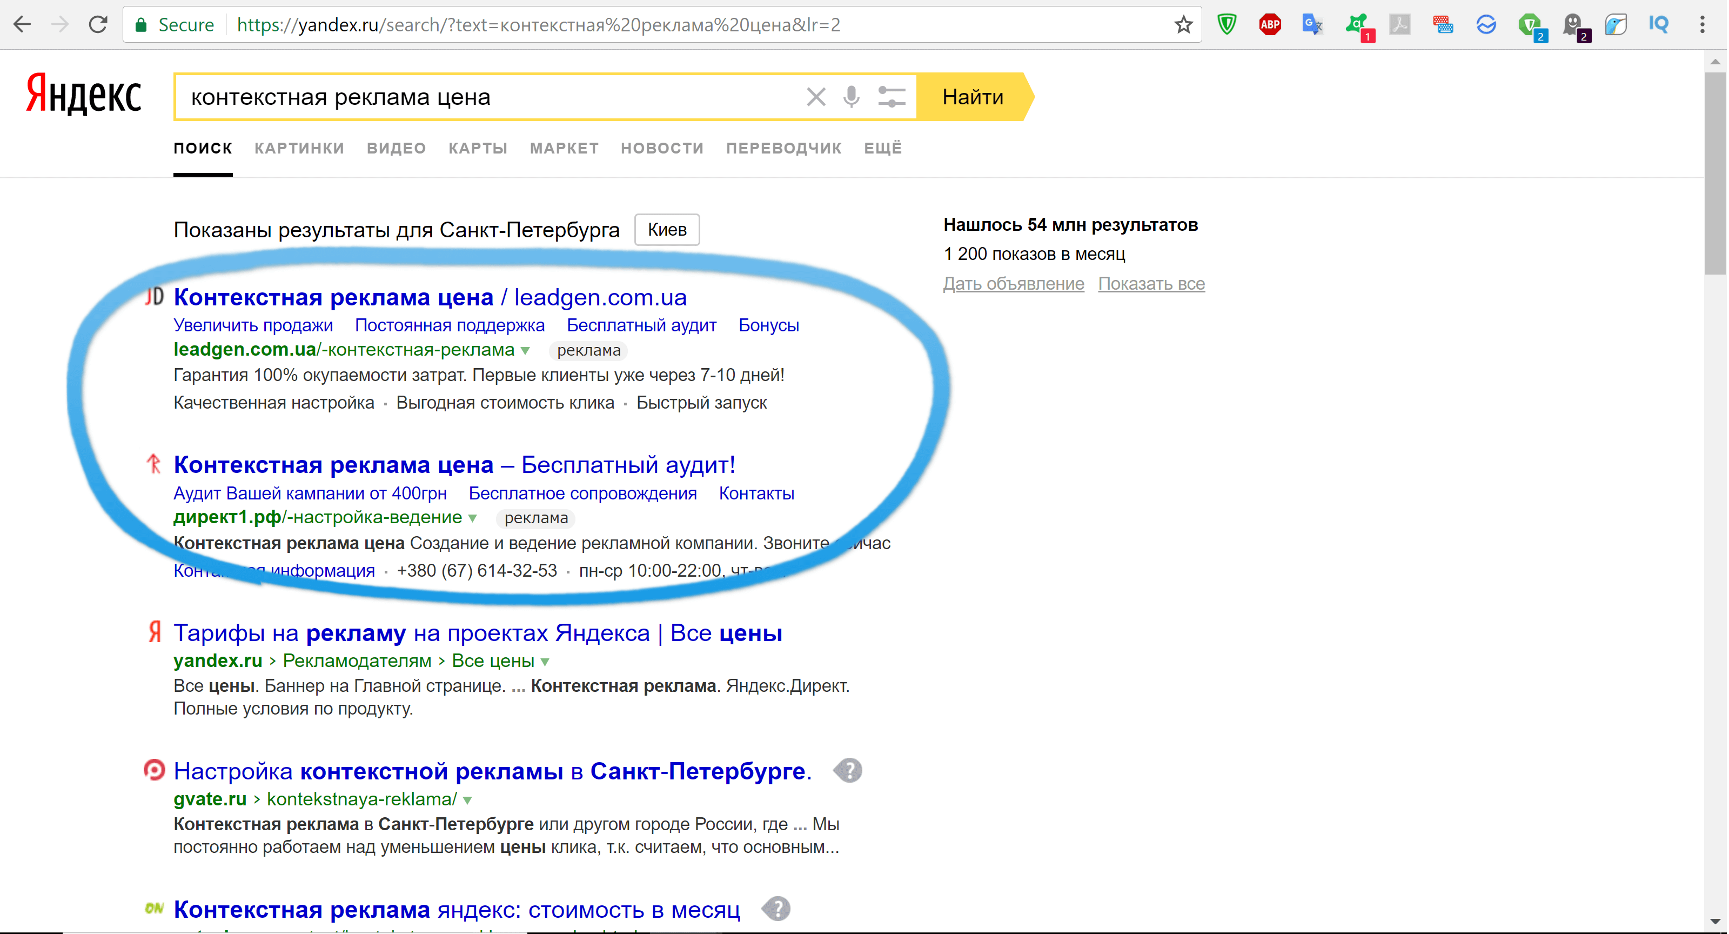This screenshot has width=1729, height=934.
Task: Open advanced search settings sliders icon
Action: (892, 97)
